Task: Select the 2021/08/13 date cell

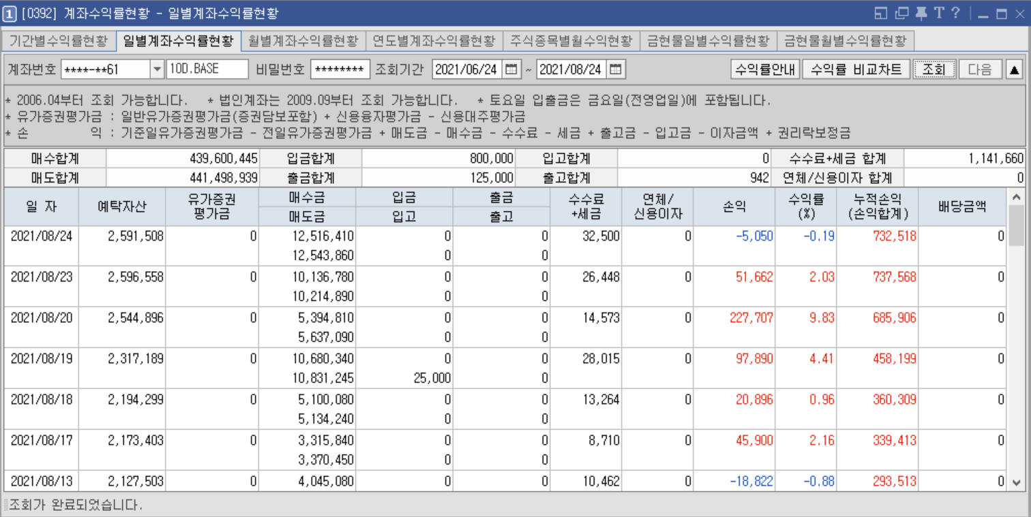Action: (41, 482)
